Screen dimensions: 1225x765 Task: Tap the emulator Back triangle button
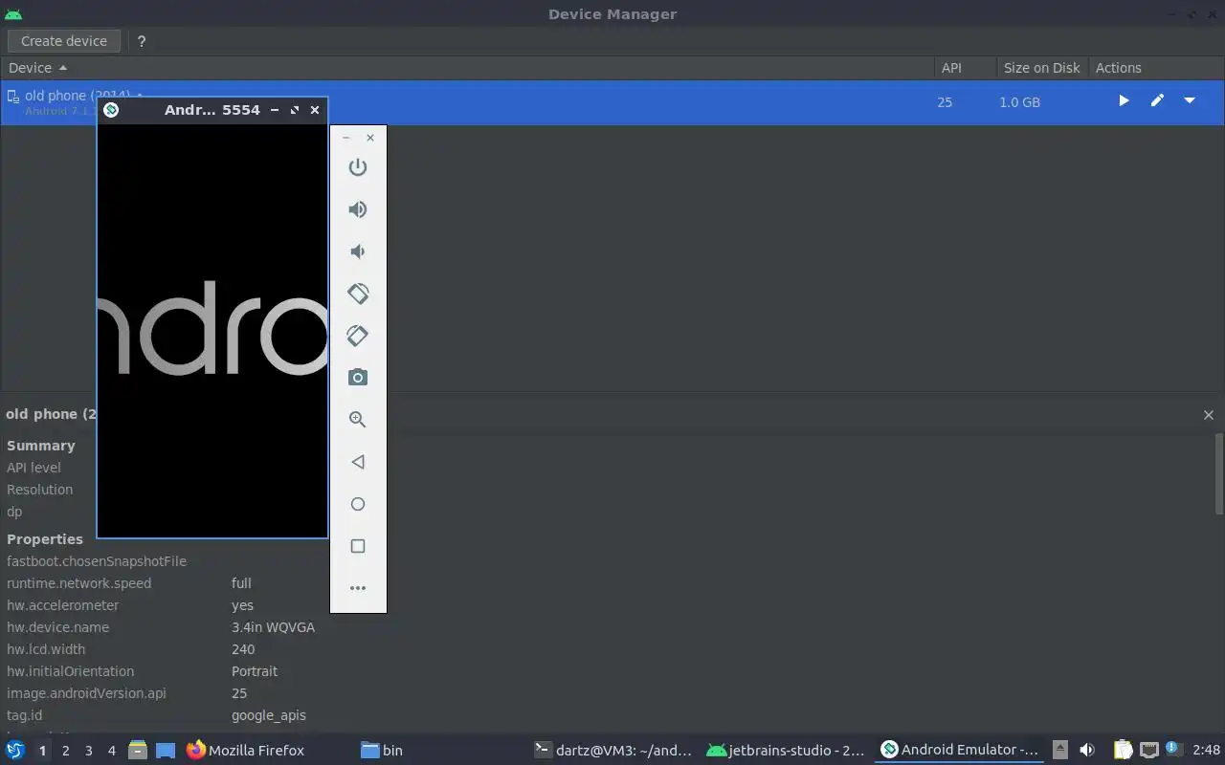click(358, 462)
